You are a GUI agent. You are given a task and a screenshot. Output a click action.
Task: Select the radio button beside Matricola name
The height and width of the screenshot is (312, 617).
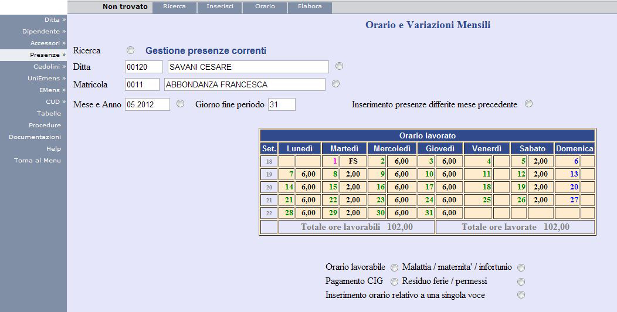335,84
